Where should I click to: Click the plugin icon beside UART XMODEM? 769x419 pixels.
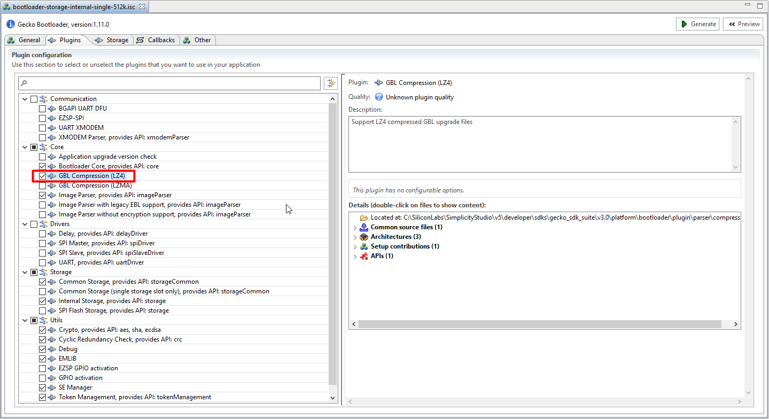tap(52, 128)
